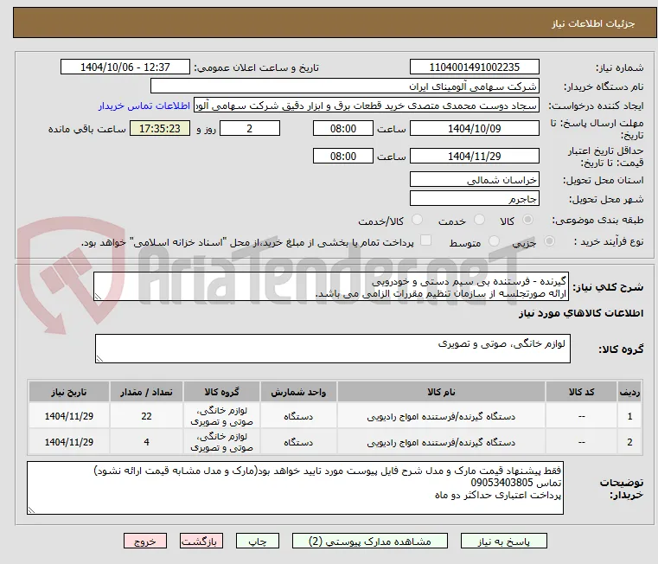Image resolution: width=658 pixels, height=564 pixels.
Task: Click the بازگشت back button
Action: 201,541
